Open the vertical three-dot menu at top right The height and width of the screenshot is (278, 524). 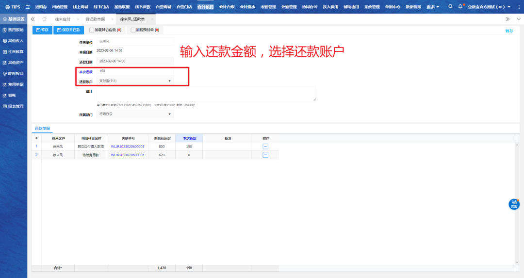[518, 7]
